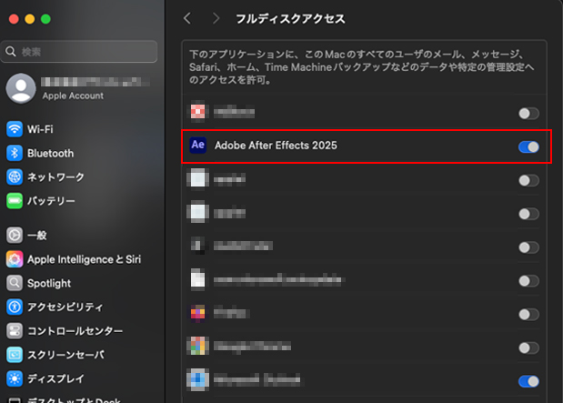Image resolution: width=563 pixels, height=403 pixels.
Task: Open the コントロールセンター icon
Action: click(15, 330)
